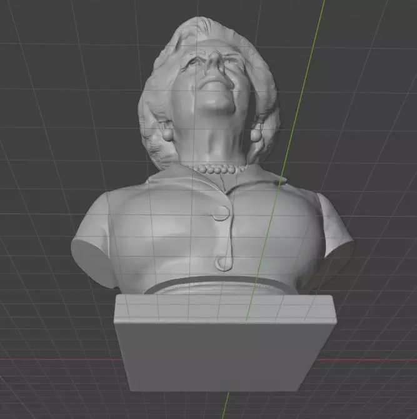Click the lower jacket button on the bust
This screenshot has width=417, height=419.
click(x=224, y=264)
